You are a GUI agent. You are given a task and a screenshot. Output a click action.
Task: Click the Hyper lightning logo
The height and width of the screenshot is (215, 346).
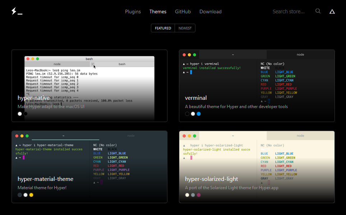coord(17,11)
